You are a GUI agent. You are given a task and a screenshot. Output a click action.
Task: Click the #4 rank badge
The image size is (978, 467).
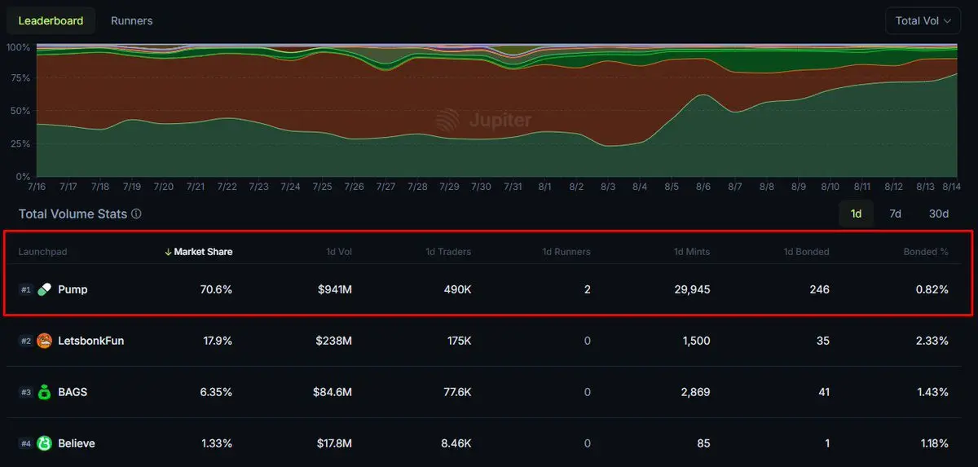pyautogui.click(x=25, y=443)
